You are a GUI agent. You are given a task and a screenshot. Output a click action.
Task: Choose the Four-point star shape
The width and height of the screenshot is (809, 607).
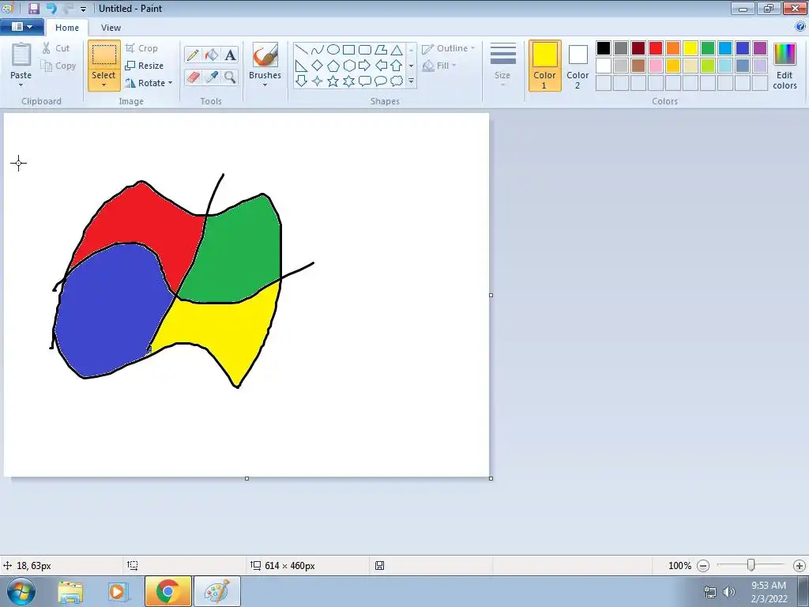(318, 81)
